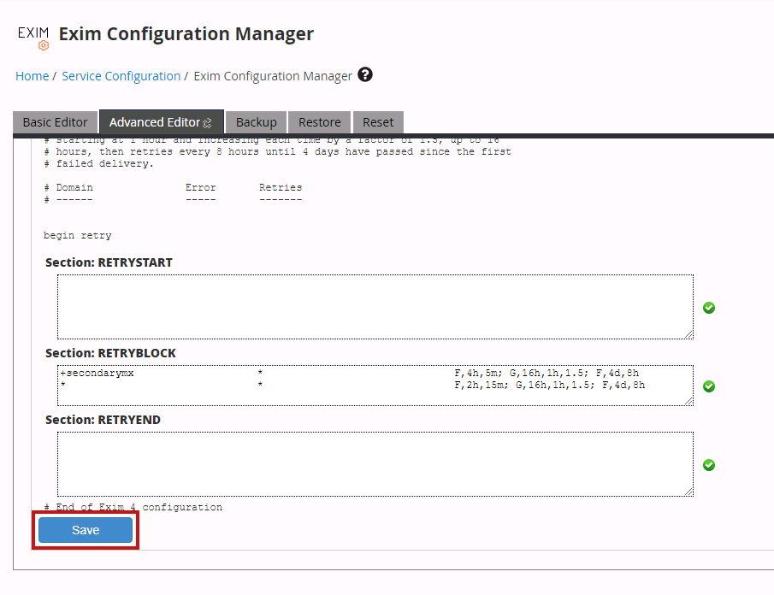Click the '# End of Exim 4 configuration' line

(133, 507)
